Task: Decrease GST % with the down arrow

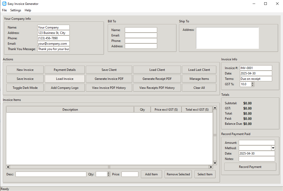Action: point(252,85)
